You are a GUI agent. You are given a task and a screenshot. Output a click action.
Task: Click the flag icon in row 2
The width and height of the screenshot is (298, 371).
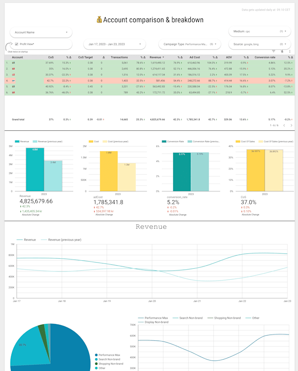(14, 69)
